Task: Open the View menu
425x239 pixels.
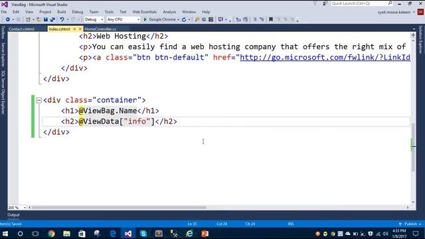Action: coord(29,12)
